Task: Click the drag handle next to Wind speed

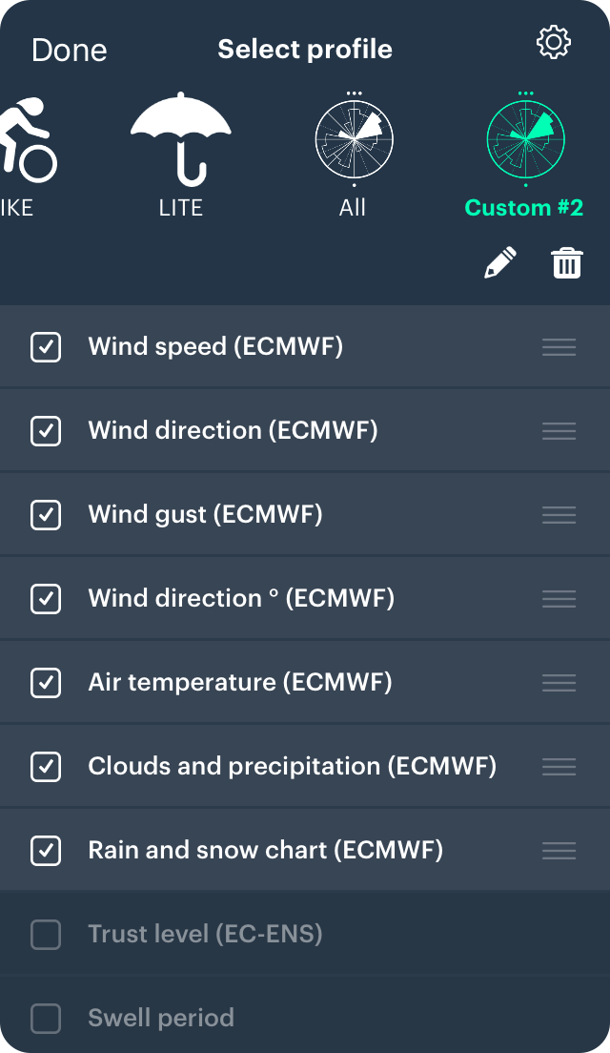Action: (559, 346)
